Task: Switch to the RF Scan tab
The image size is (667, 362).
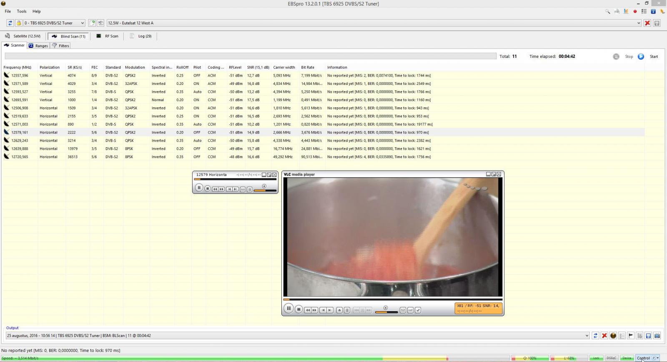Action: (x=108, y=36)
